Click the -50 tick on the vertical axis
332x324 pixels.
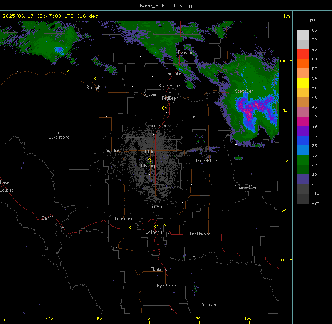pos(283,210)
